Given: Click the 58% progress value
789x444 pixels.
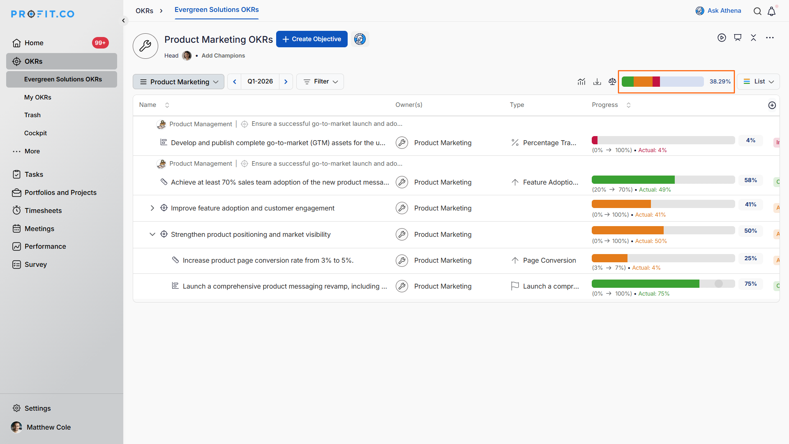Looking at the screenshot, I should 750,180.
